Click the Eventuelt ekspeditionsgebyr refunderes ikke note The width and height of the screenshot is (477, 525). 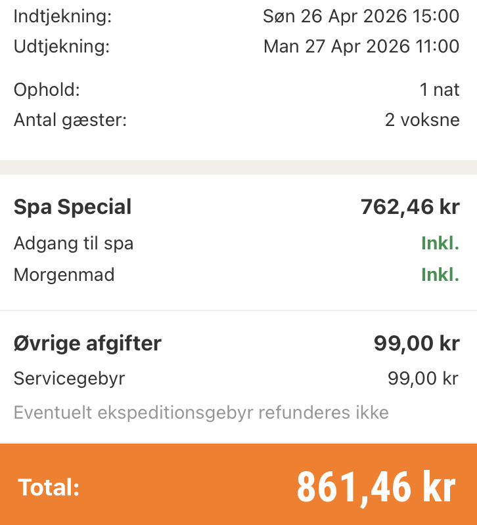click(x=201, y=413)
